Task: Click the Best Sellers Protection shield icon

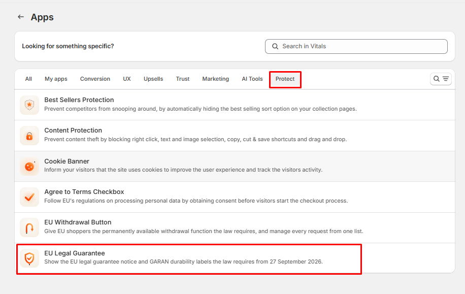Action: pos(29,105)
